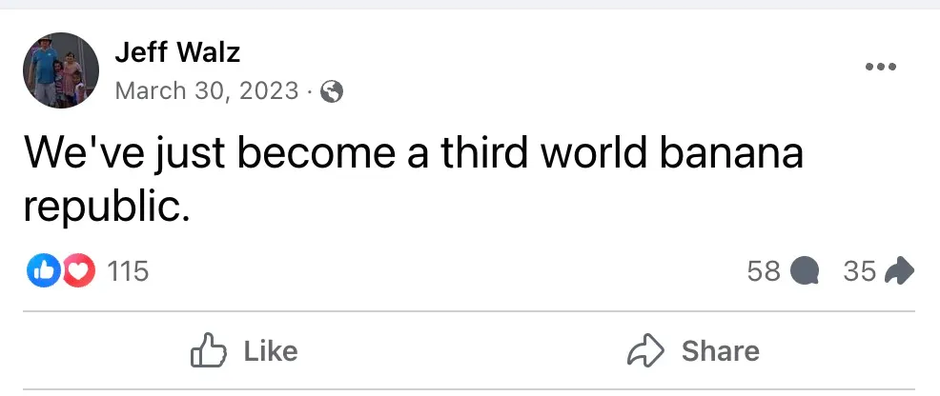Click the thumbs-up outline icon left of Like
The width and height of the screenshot is (940, 396).
pos(207,351)
